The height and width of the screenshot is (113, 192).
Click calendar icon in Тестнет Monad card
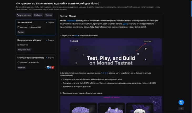point(18,27)
